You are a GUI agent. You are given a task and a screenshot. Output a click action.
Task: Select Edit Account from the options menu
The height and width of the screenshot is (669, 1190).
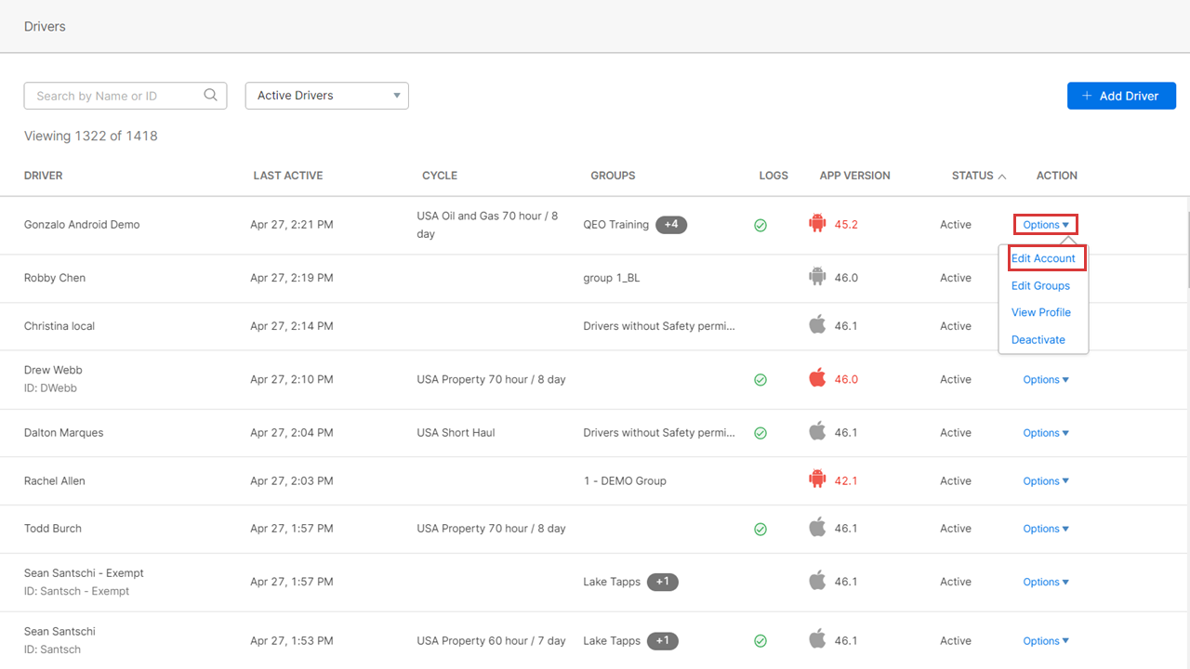(1043, 258)
